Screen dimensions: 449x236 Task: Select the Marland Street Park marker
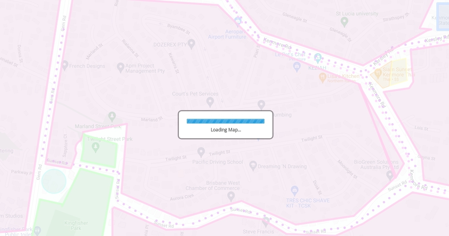point(112,117)
